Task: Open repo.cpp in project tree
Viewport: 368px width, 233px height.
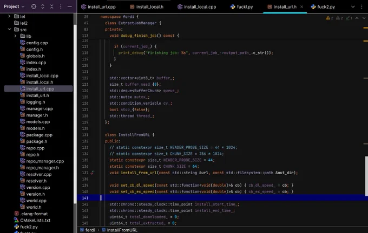Action: 32,148
